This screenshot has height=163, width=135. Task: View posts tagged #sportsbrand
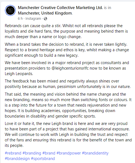pyautogui.click(x=43, y=159)
